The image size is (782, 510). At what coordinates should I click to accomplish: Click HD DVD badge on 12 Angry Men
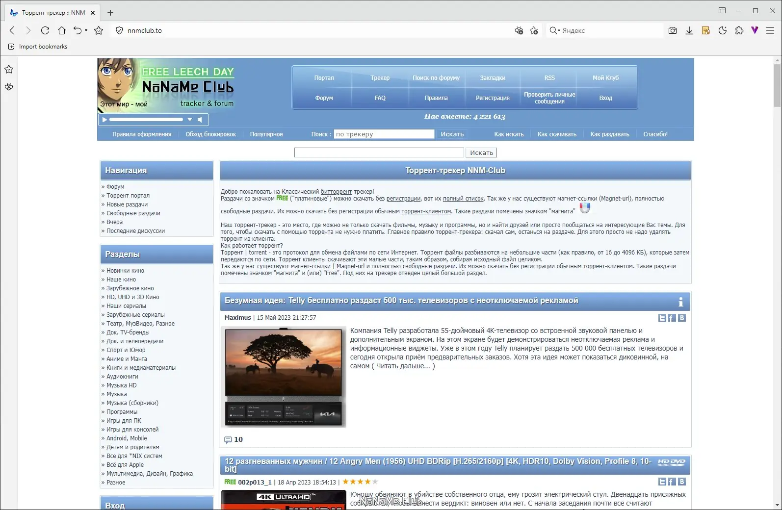point(671,462)
